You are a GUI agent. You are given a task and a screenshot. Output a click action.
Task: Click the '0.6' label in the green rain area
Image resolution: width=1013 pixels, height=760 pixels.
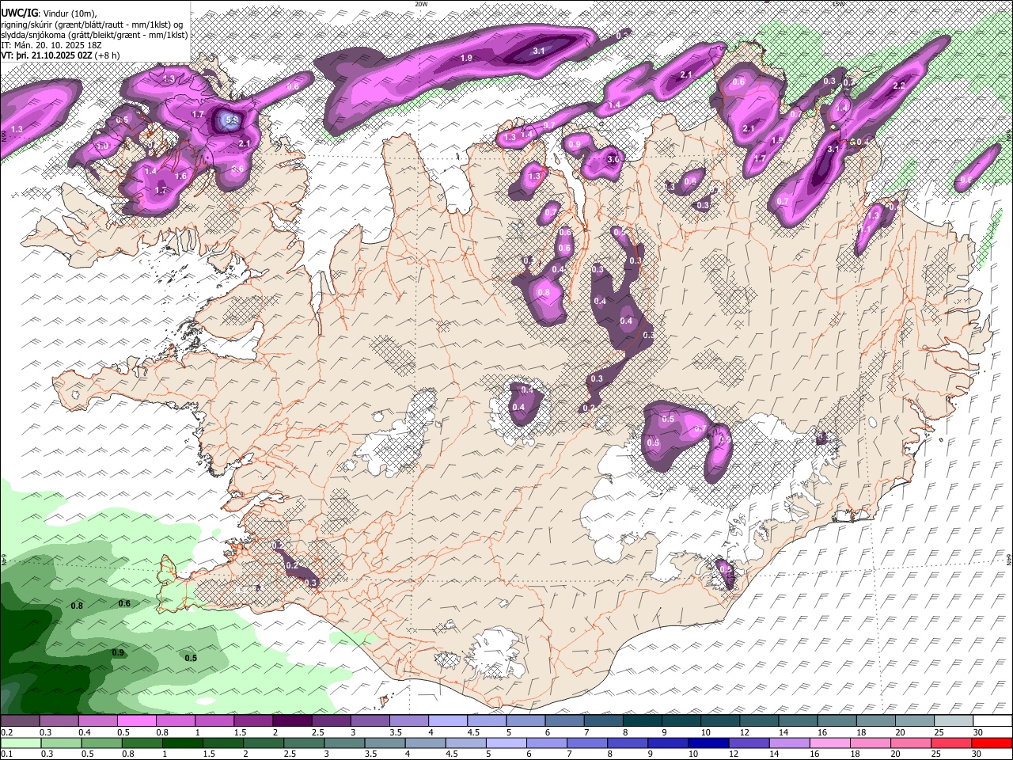coord(124,603)
